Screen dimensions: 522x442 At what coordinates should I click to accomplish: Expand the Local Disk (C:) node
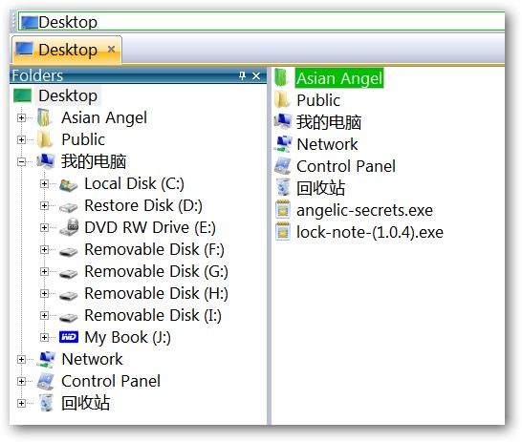44,183
